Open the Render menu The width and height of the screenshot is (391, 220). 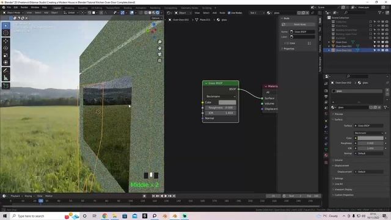(24, 8)
